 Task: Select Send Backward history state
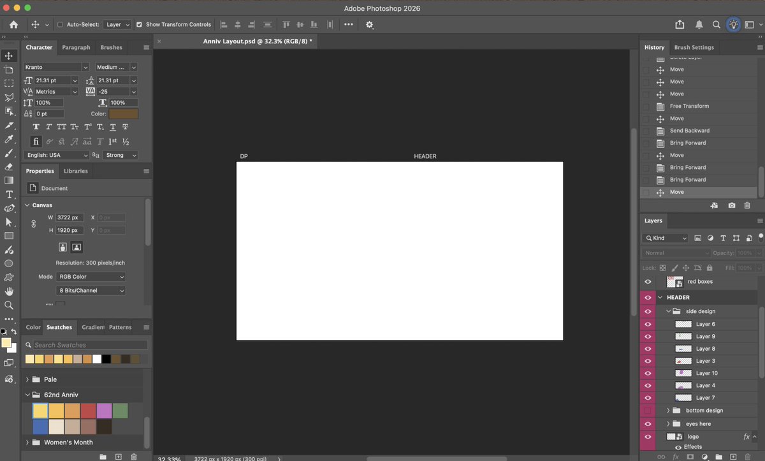click(x=689, y=131)
